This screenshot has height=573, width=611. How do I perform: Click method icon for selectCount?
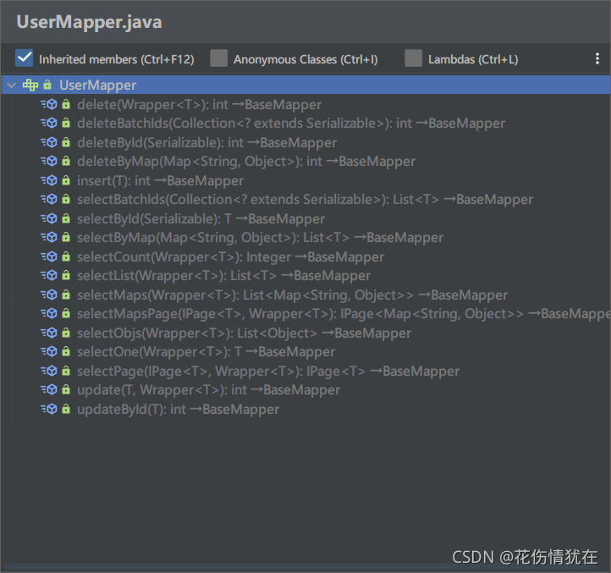pos(49,256)
